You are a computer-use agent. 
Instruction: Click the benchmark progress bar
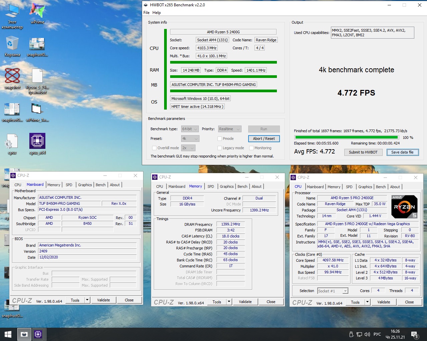click(x=347, y=137)
